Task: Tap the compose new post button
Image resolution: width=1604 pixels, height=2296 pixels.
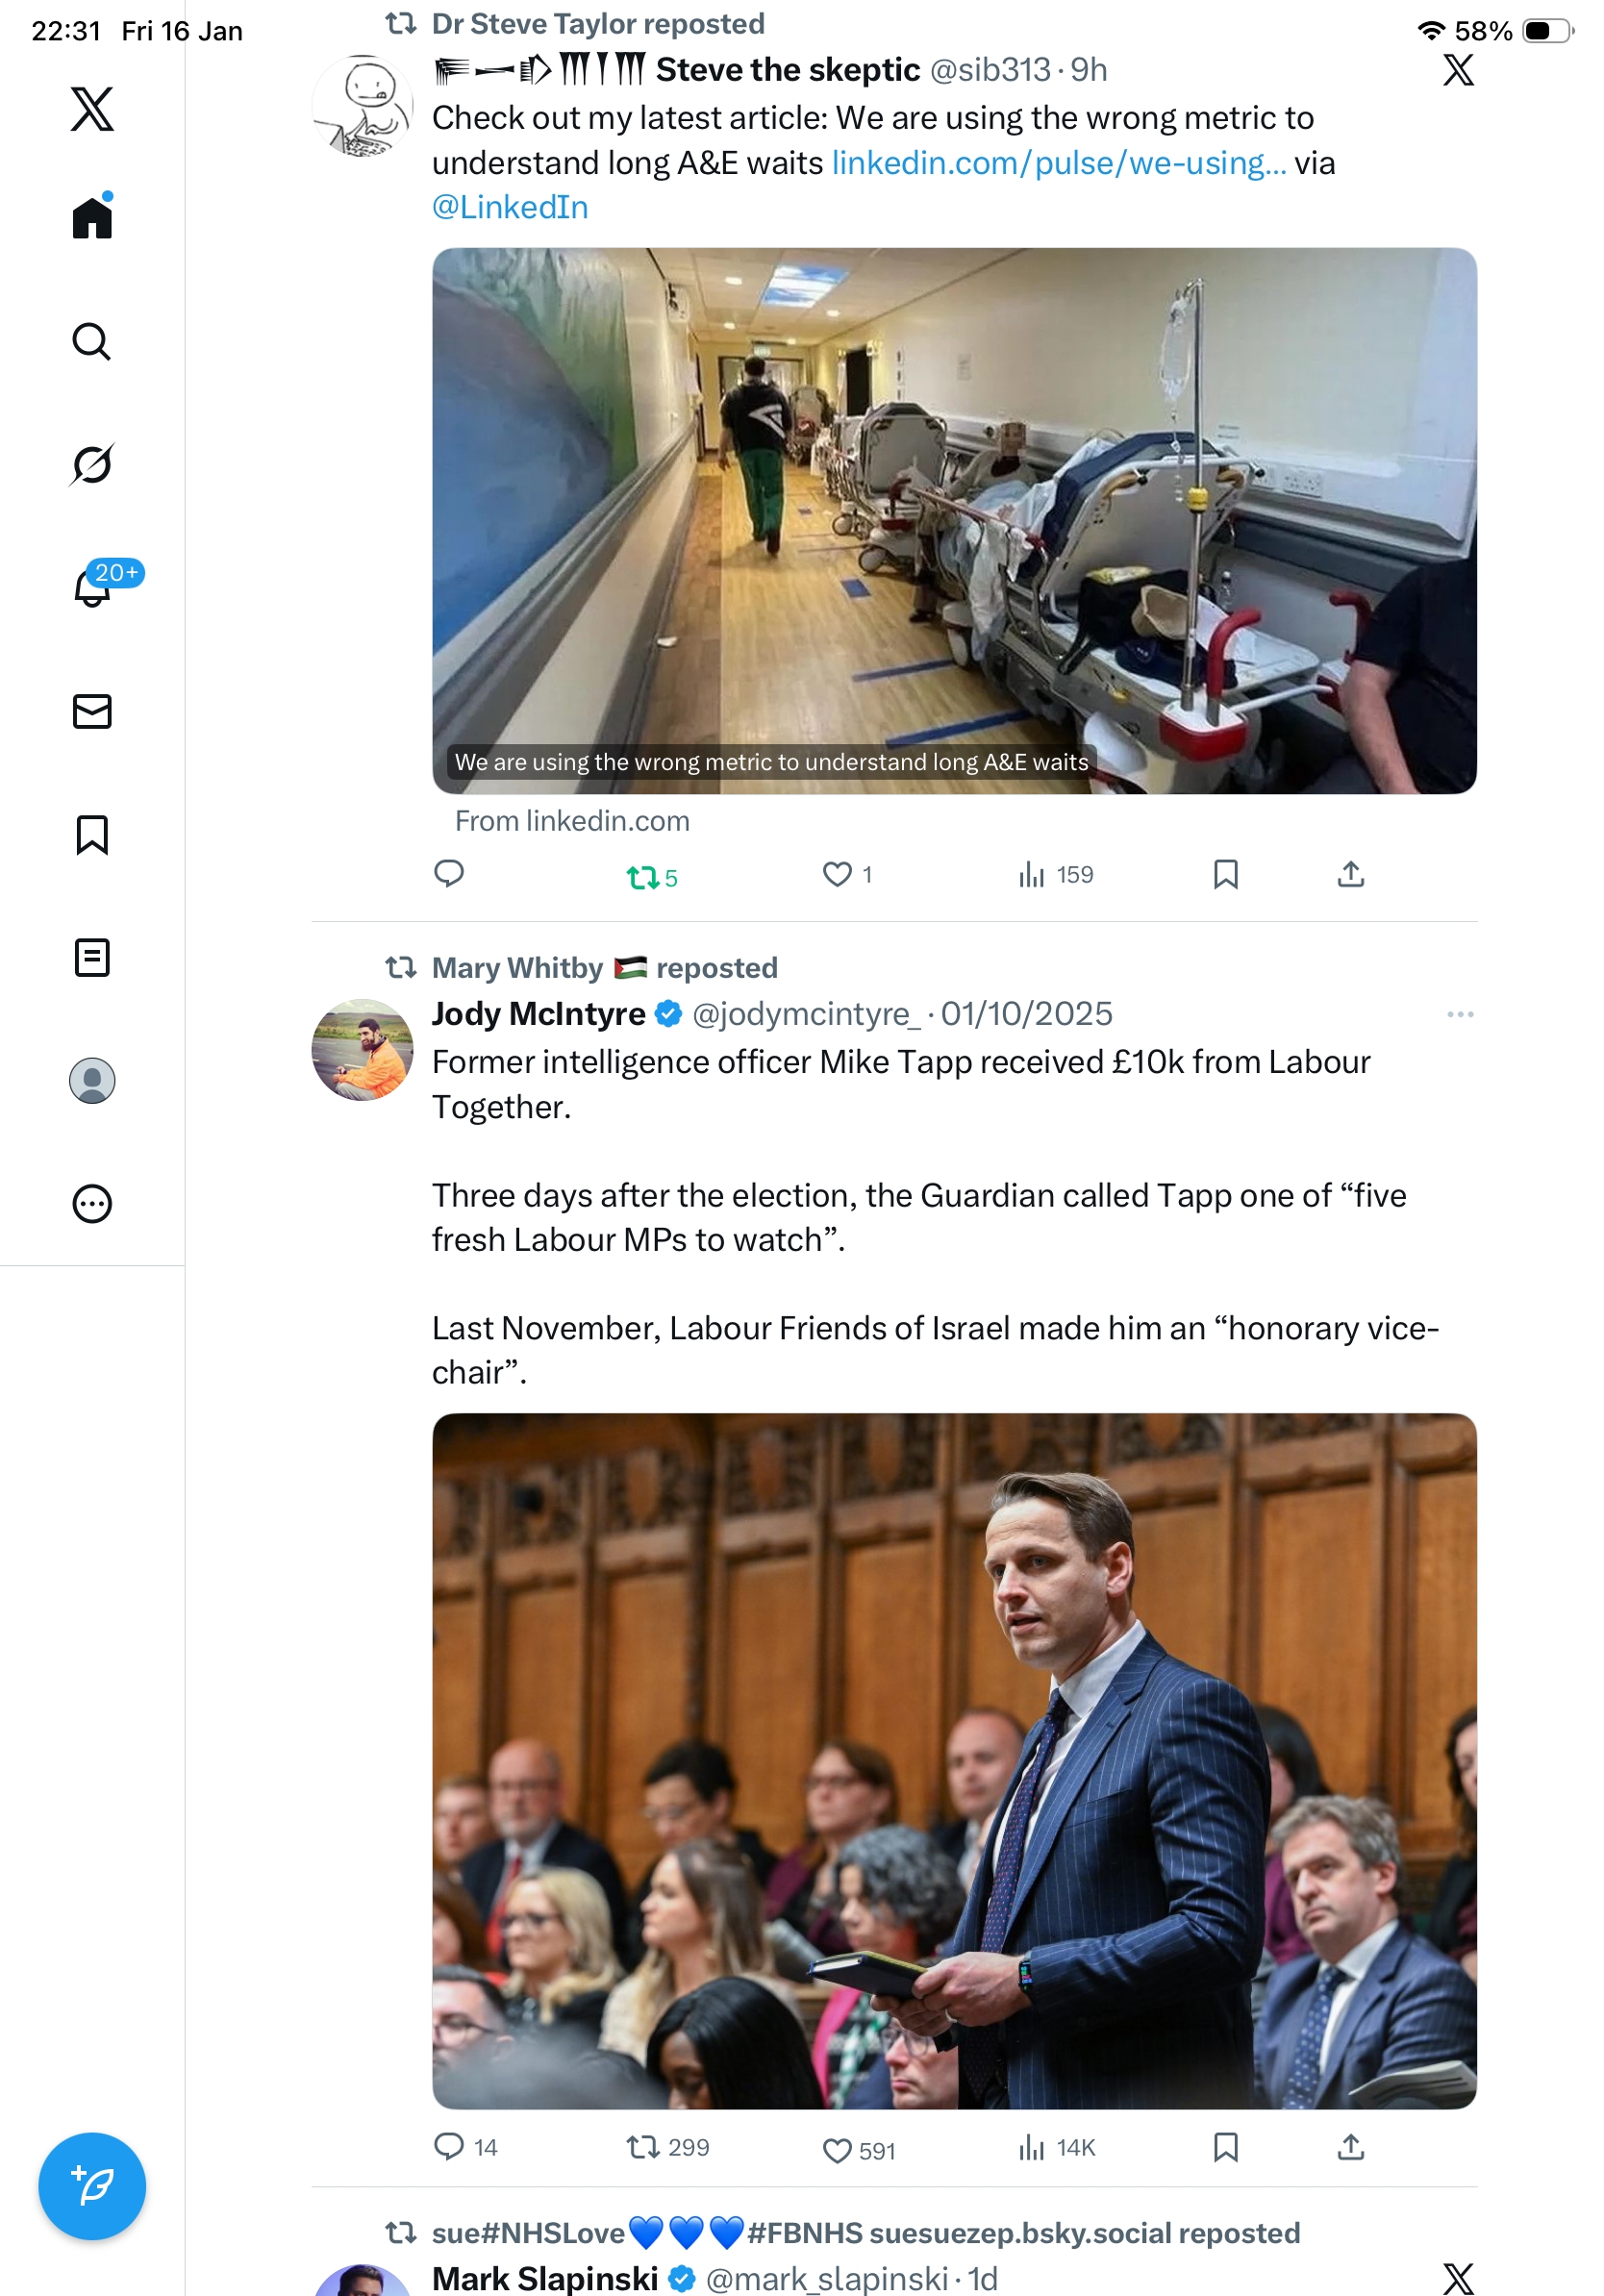Action: coord(92,2185)
